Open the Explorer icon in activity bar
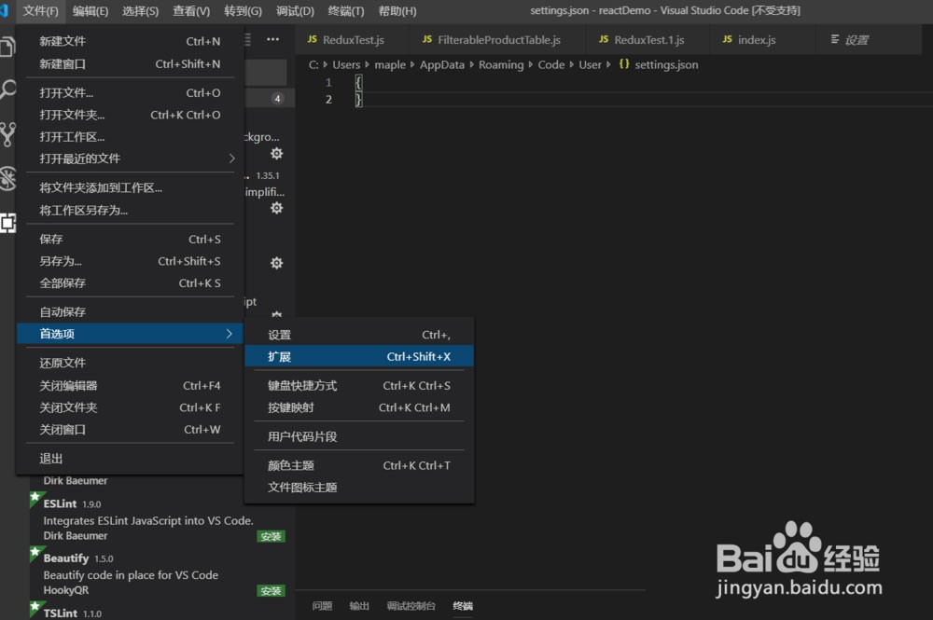 pos(7,47)
